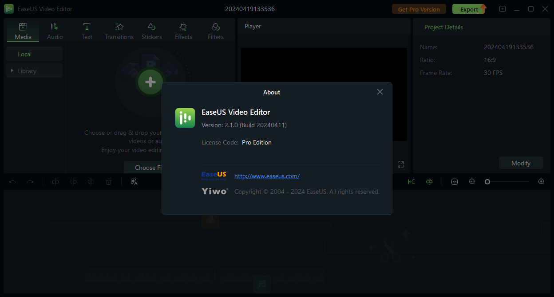The width and height of the screenshot is (554, 297).
Task: Click the Export button
Action: 469,9
